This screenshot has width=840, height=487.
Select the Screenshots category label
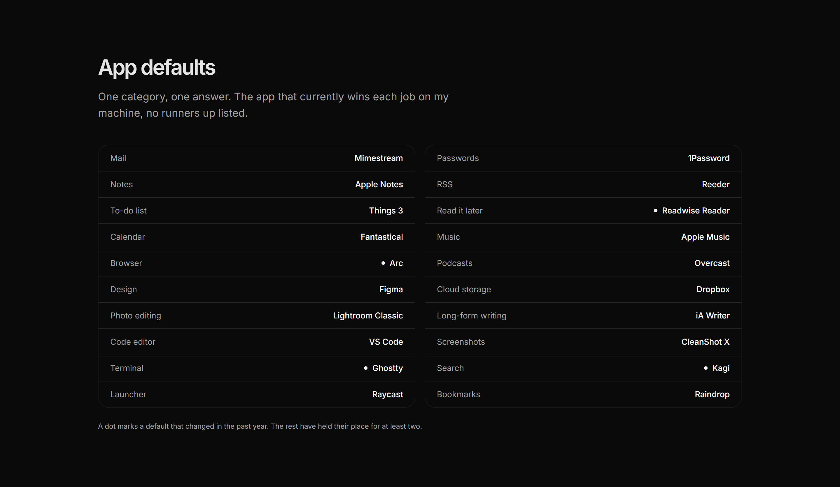pos(461,342)
